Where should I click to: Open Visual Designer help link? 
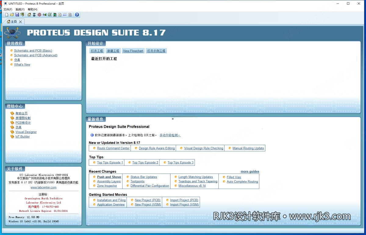coord(26,132)
